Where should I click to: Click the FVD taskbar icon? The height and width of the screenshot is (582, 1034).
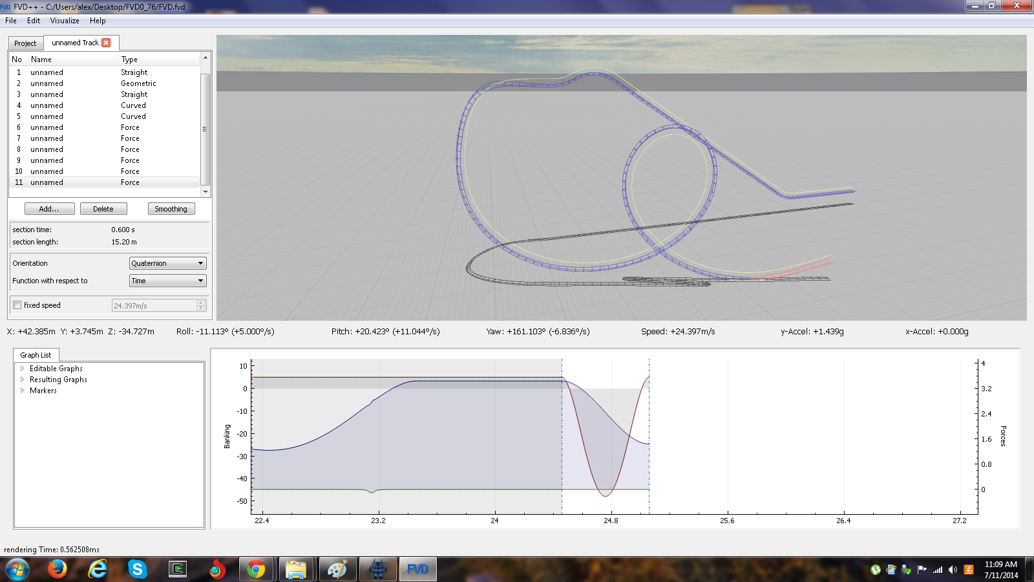(x=417, y=569)
